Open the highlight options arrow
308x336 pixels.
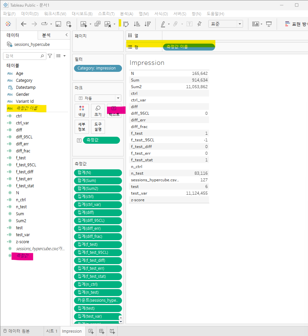pyautogui.click(x=169, y=24)
